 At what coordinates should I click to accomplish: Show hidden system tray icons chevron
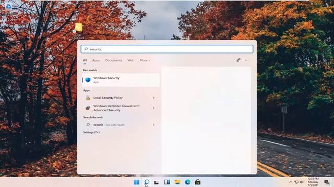point(291,182)
